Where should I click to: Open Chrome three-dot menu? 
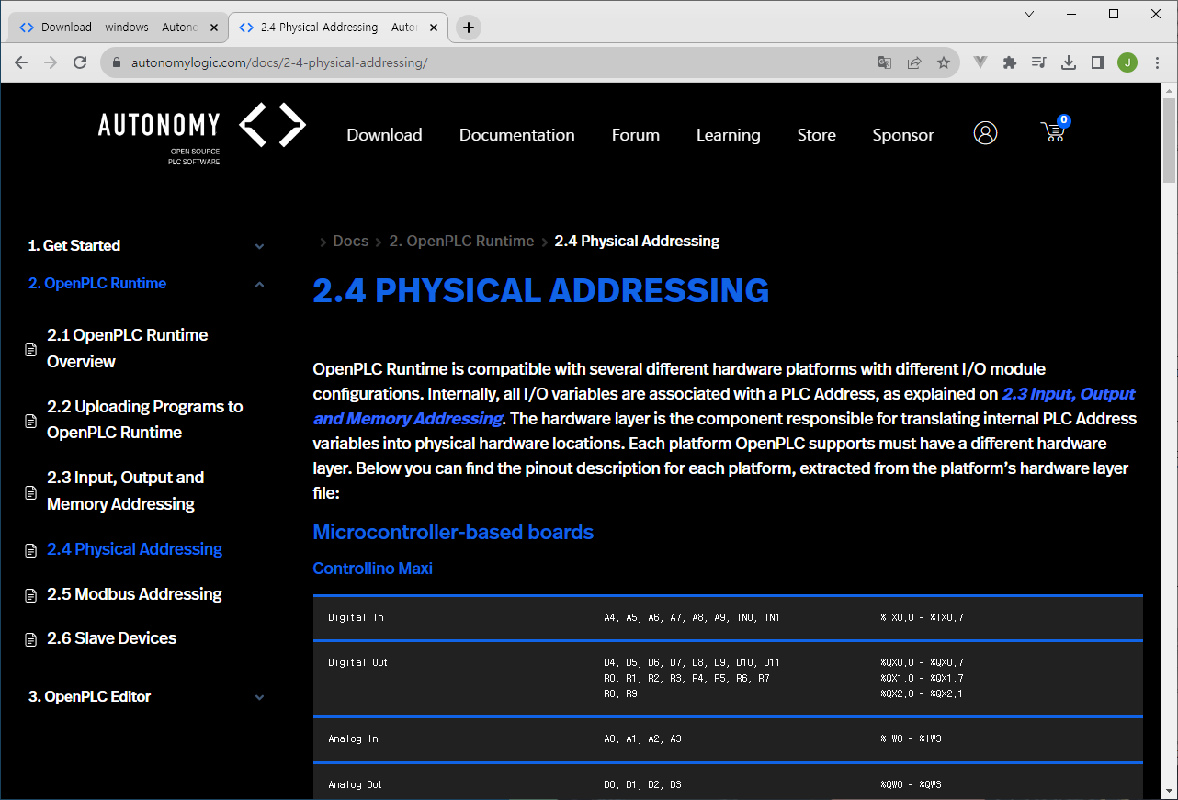point(1156,62)
